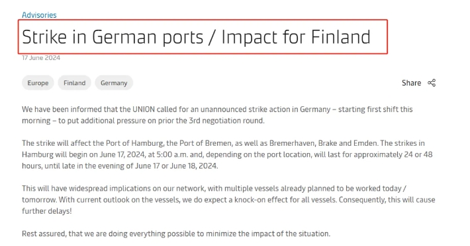Click the phrase knock-on effect

(x=259, y=200)
